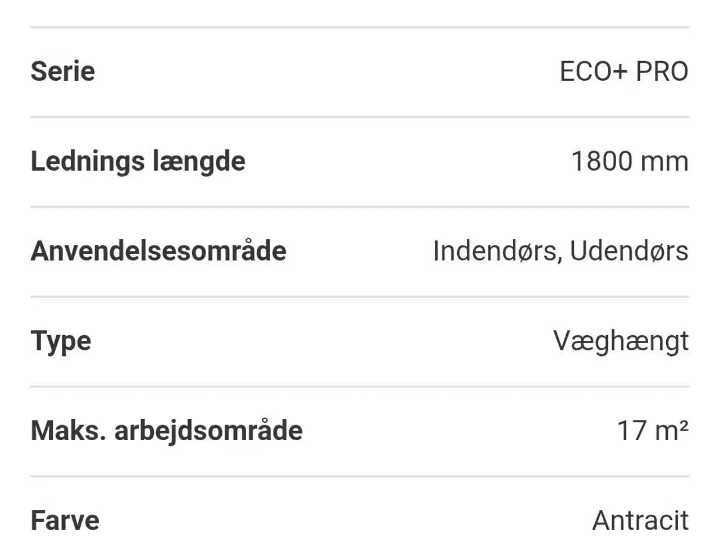This screenshot has width=719, height=539.
Task: Click the word Udendørs
Action: 629,251
